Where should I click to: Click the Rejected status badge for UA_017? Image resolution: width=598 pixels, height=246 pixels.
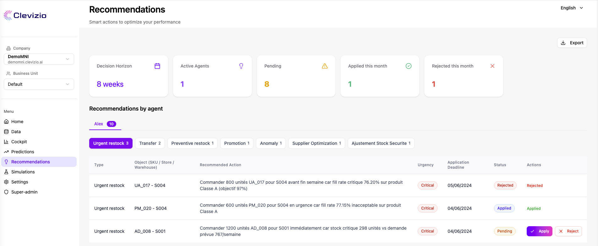(x=505, y=185)
